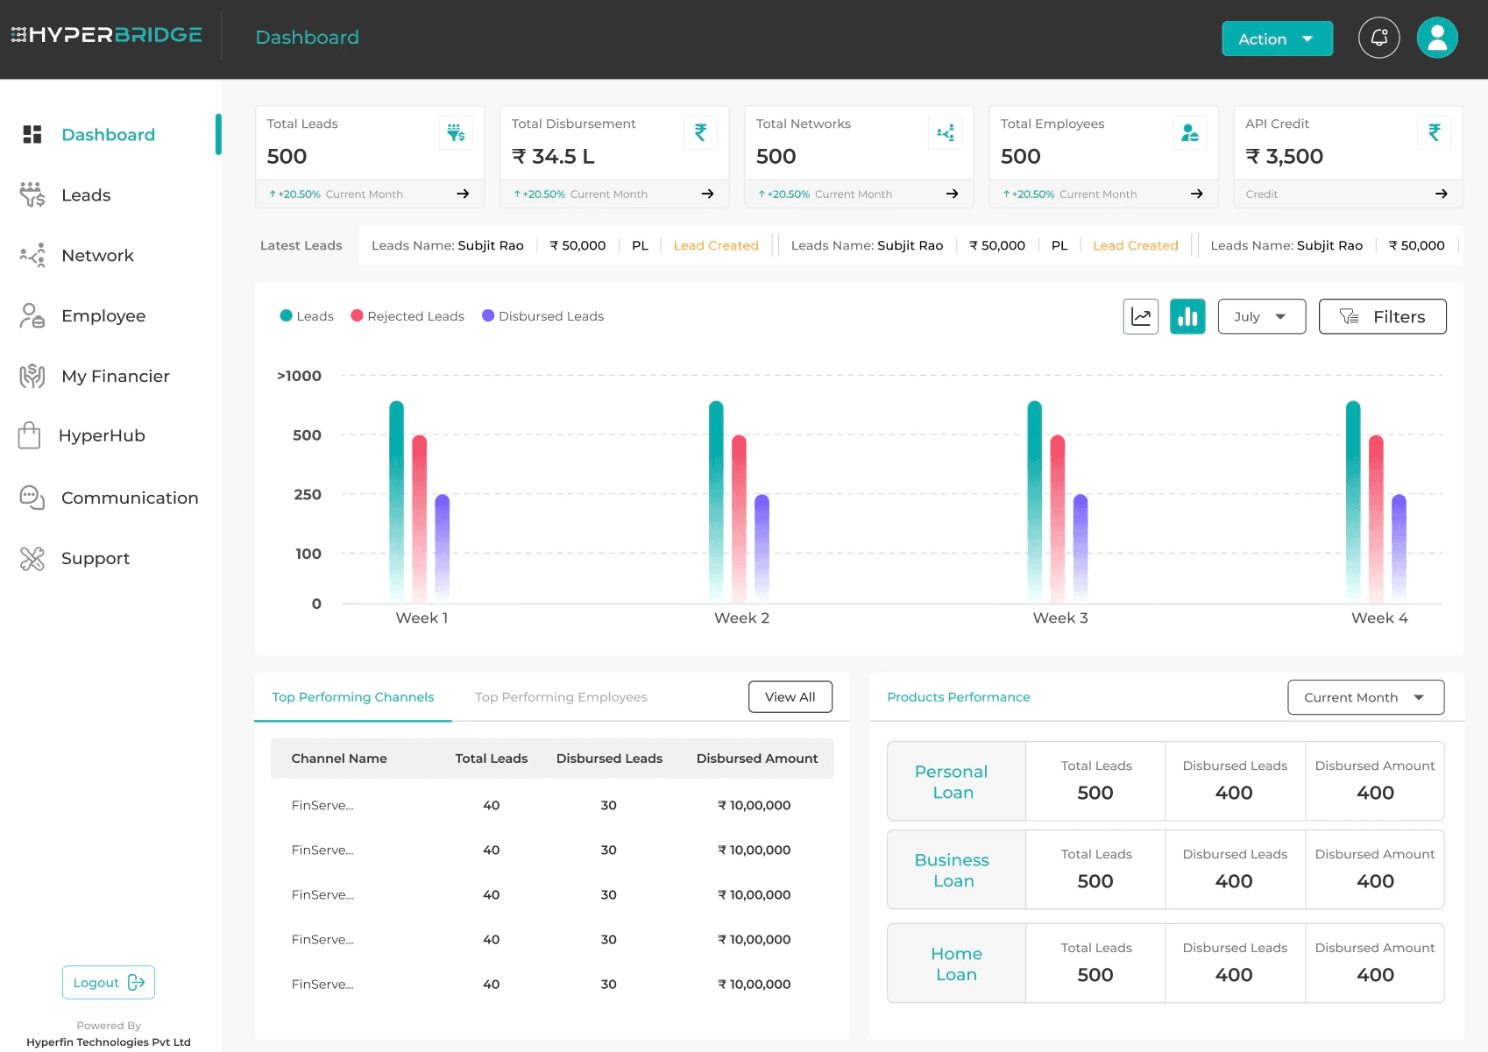
Task: Click the Logout button
Action: click(x=108, y=982)
